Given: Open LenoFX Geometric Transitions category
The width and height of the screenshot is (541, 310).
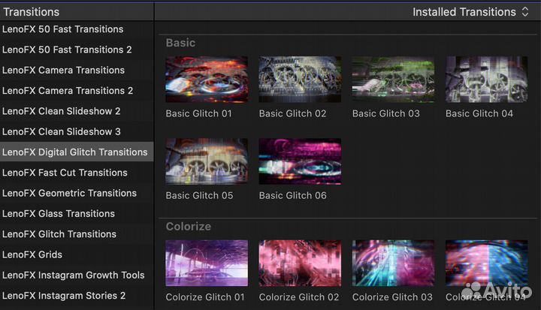Looking at the screenshot, I should [x=77, y=193].
